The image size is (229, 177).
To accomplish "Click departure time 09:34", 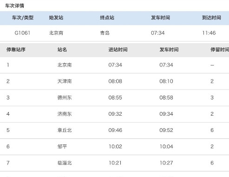I will click(x=166, y=114).
